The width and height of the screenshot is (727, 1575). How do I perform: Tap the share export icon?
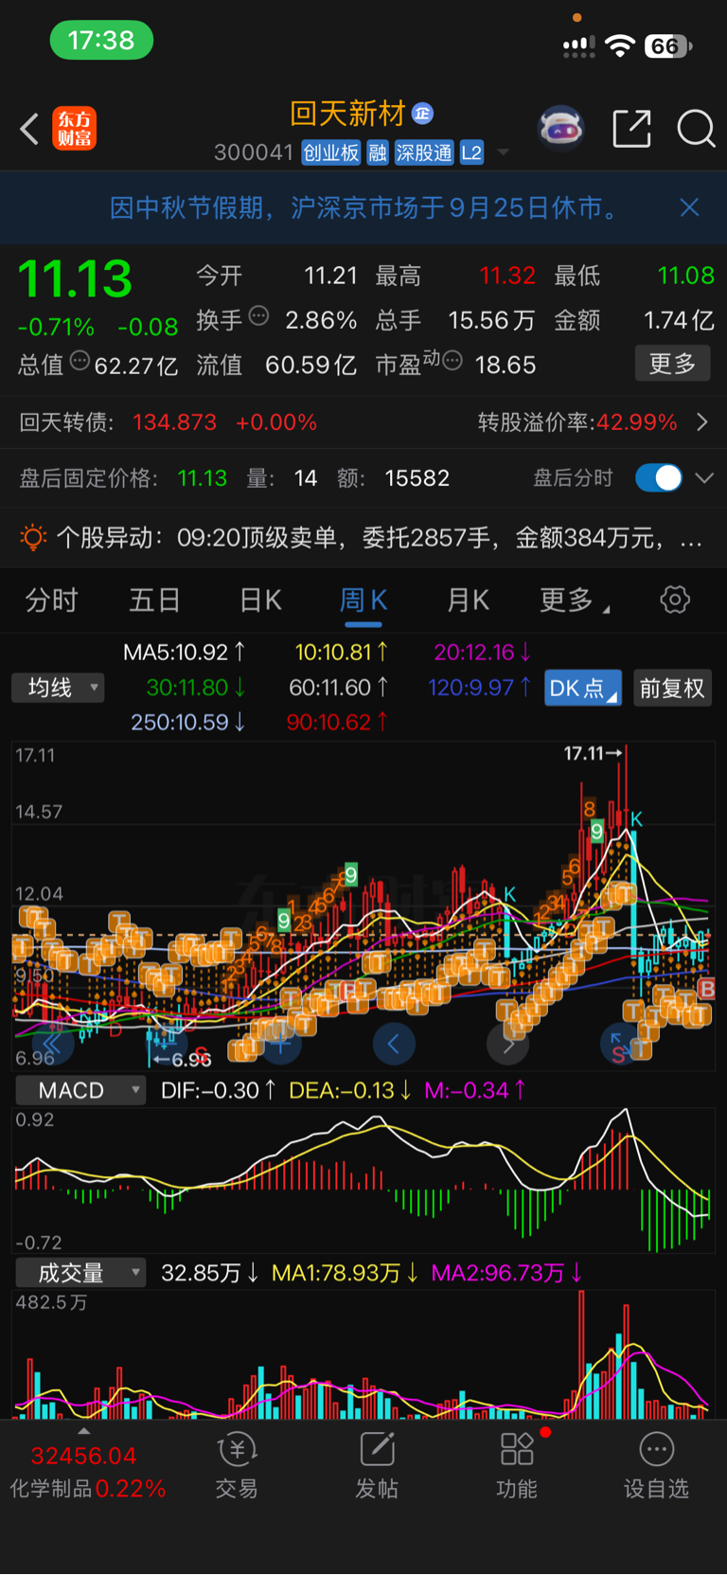(631, 129)
